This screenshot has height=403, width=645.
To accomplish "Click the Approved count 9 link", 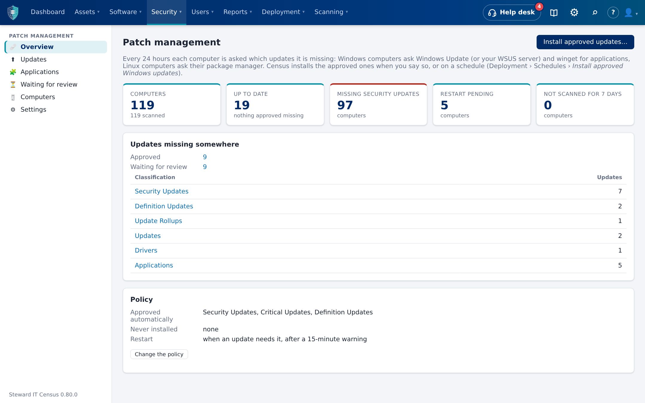I will click(x=205, y=157).
